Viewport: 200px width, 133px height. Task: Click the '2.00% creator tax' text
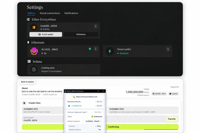tap(50, 95)
